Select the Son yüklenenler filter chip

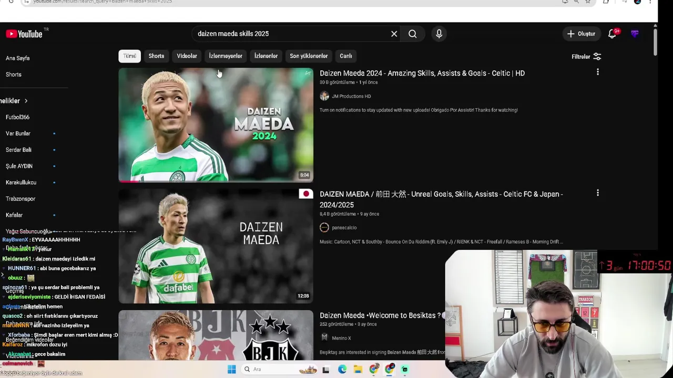tap(309, 56)
